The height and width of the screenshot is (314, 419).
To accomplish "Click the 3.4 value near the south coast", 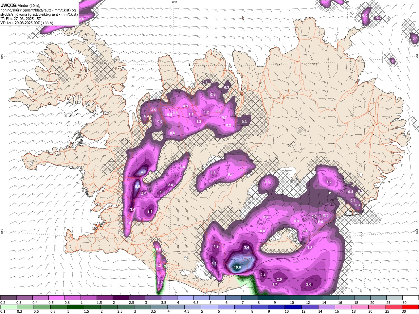I will click(246, 248).
